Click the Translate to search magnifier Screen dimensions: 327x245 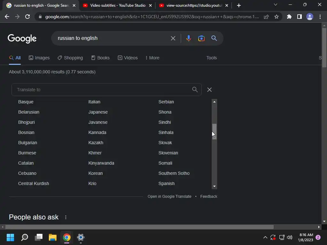point(195,90)
